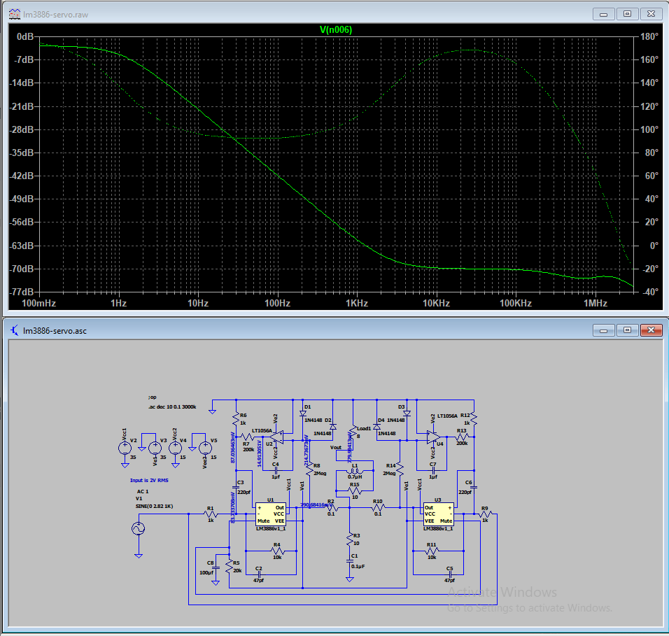The height and width of the screenshot is (636, 669).
Task: Click the SINE(0 2.82 1K) source value
Action: (154, 507)
